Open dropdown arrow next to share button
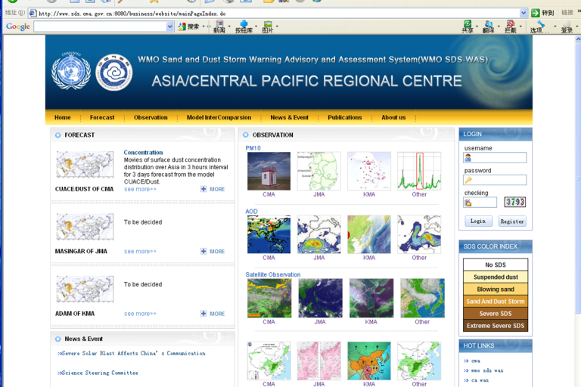Image resolution: width=581 pixels, height=387 pixels. (x=477, y=26)
